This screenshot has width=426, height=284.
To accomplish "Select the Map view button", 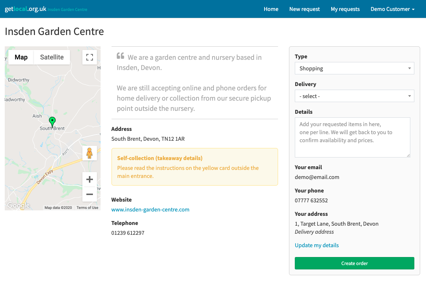I will coord(21,57).
